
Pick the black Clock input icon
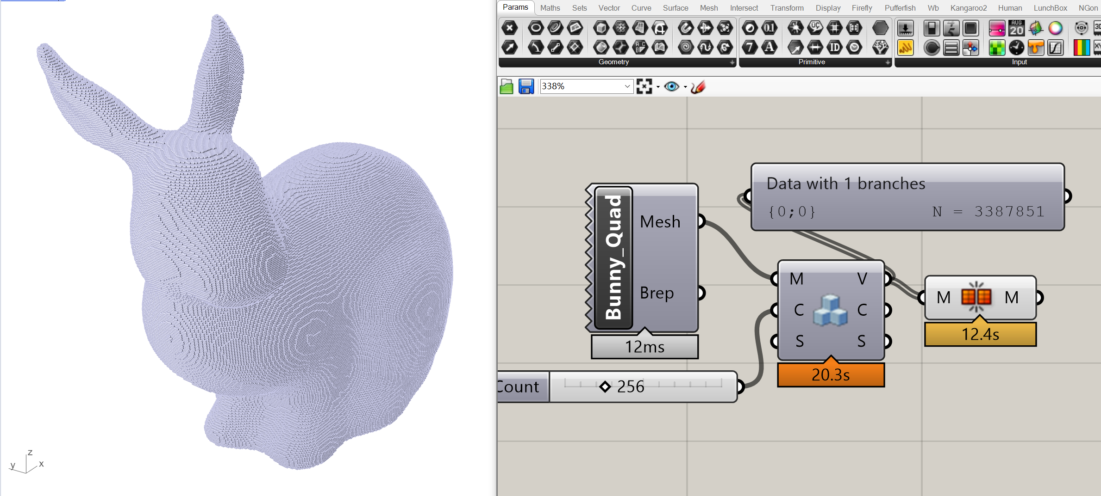click(1016, 47)
